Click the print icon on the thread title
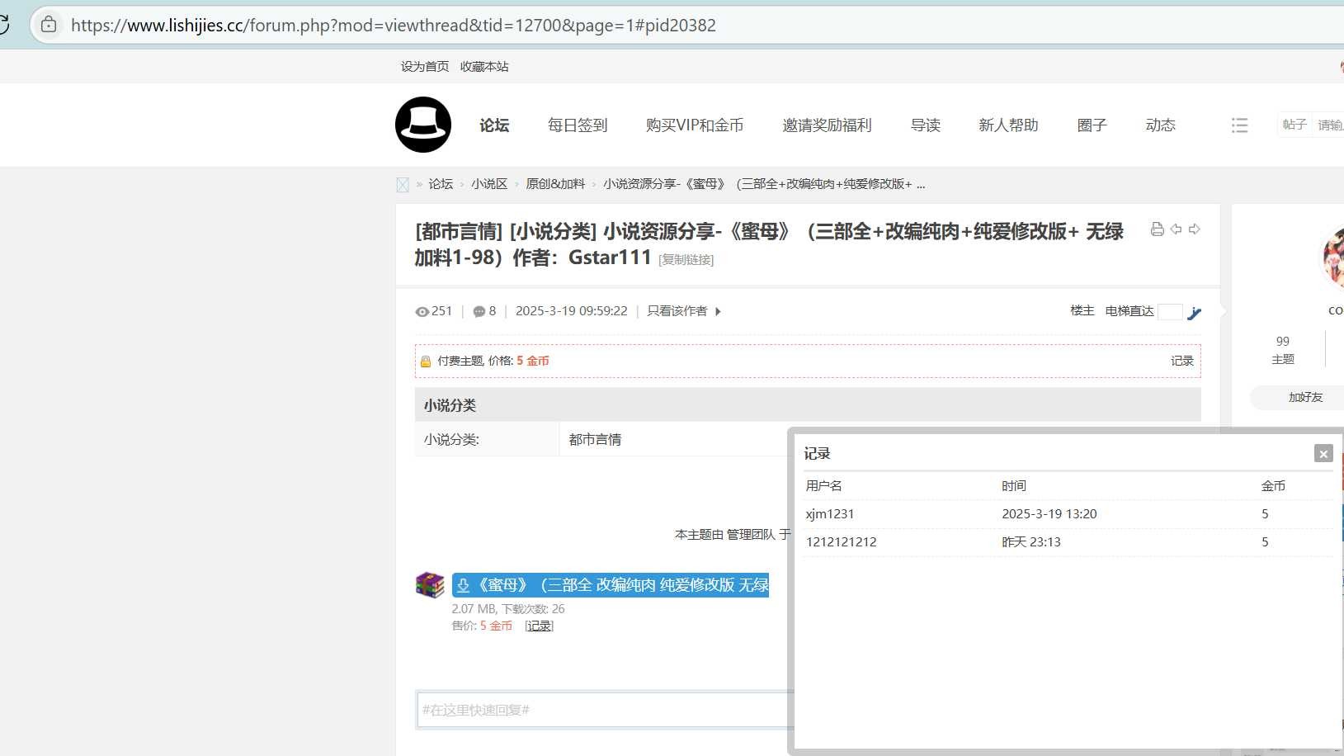This screenshot has height=756, width=1344. point(1158,229)
